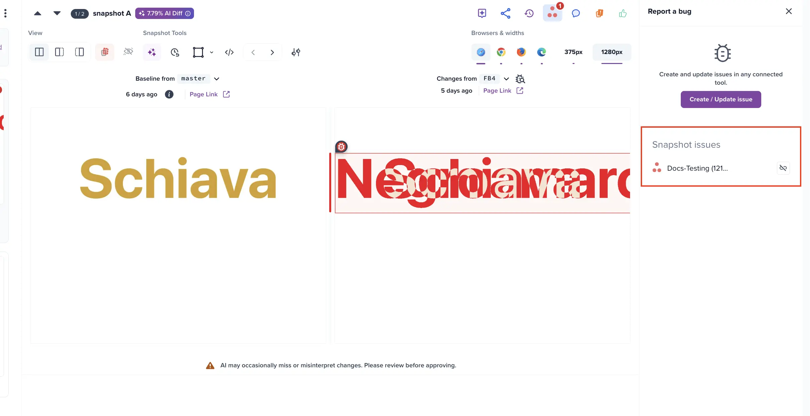The height and width of the screenshot is (416, 810).
Task: Open the baseline Page Link
Action: click(x=210, y=94)
